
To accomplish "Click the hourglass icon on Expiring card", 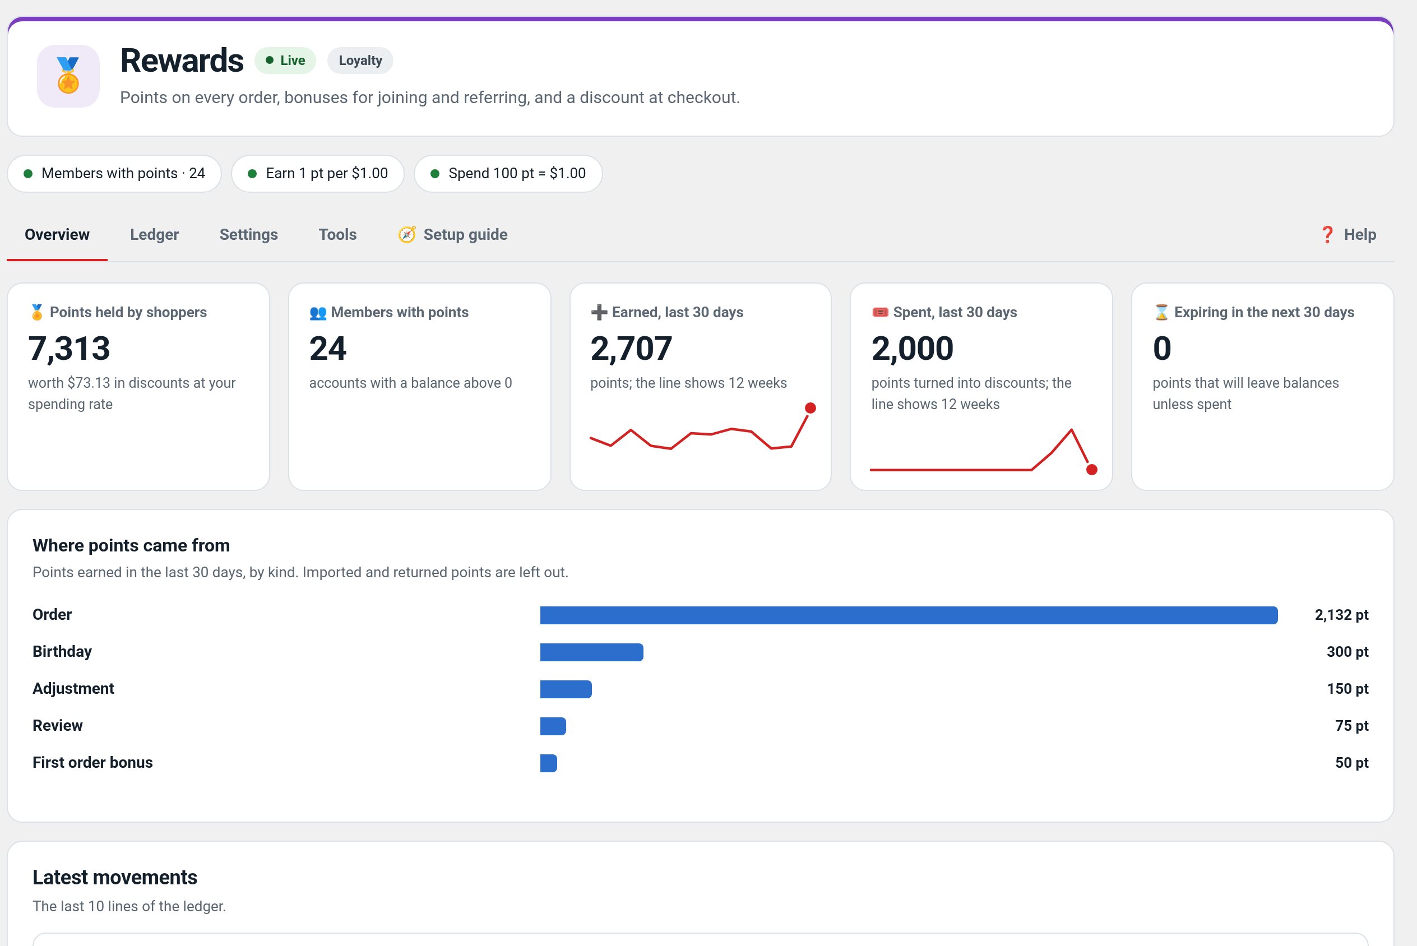I will tap(1161, 313).
